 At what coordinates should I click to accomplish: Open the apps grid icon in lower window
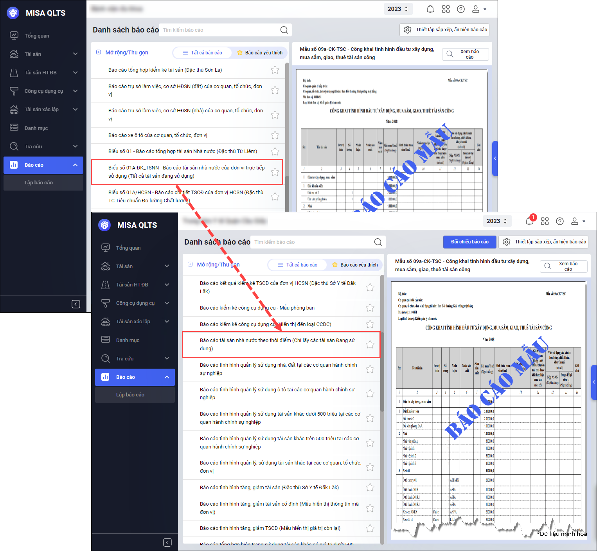[545, 221]
